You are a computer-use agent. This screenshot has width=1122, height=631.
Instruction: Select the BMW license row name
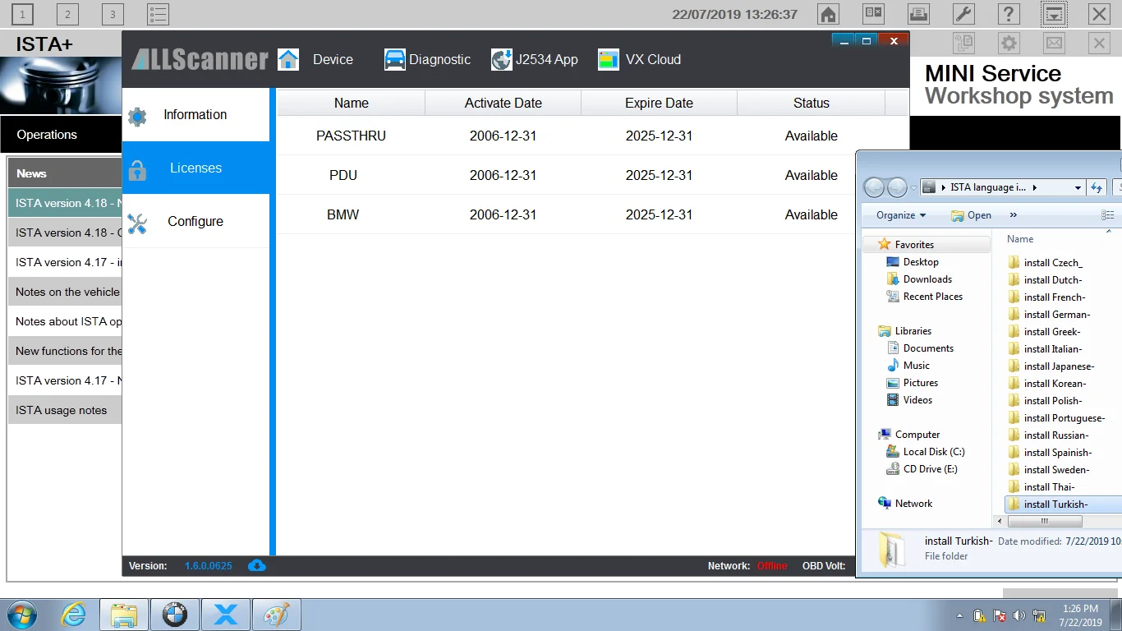(343, 215)
